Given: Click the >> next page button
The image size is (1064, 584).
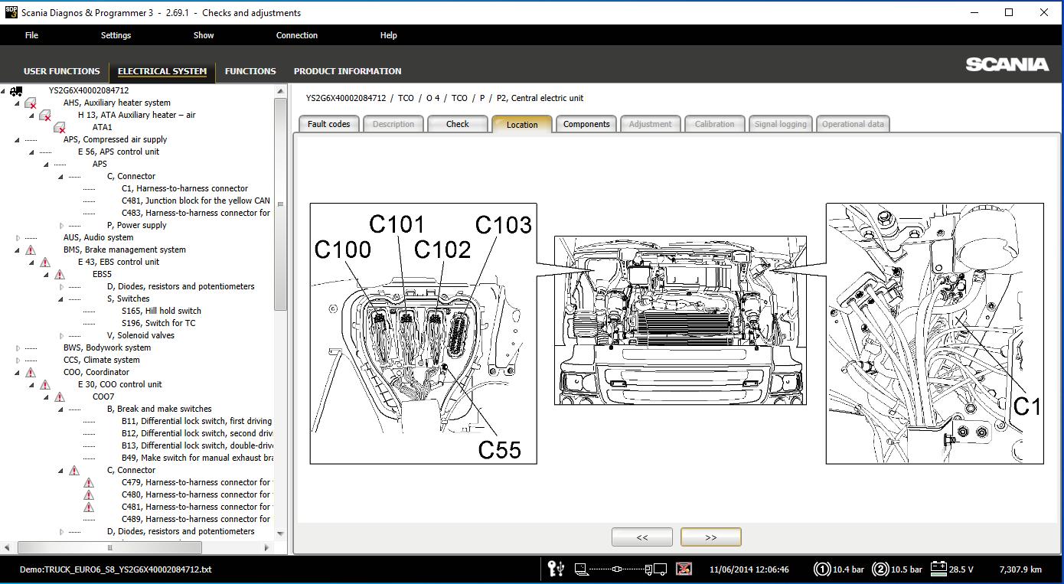Looking at the screenshot, I should click(x=710, y=537).
